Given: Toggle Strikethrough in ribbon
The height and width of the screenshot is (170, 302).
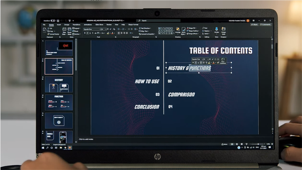Looking at the screenshot, I should 96,33.
